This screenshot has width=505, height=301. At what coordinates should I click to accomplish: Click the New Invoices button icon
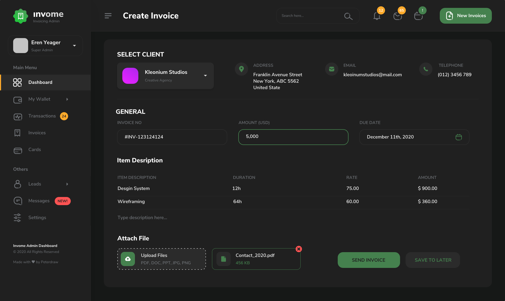click(450, 16)
